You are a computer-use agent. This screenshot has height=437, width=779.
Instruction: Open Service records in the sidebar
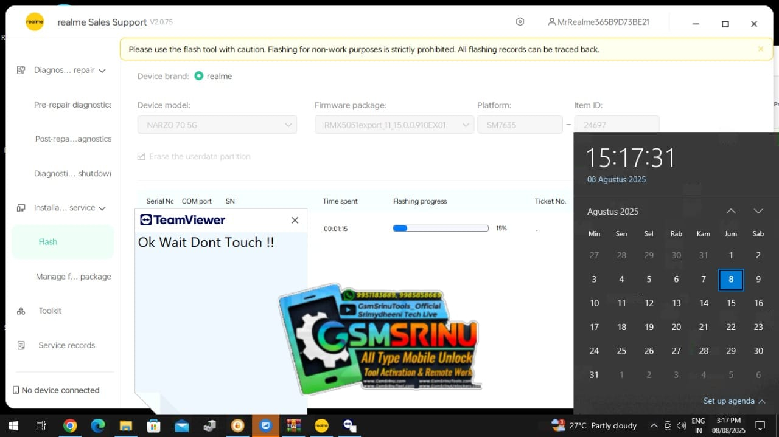66,345
